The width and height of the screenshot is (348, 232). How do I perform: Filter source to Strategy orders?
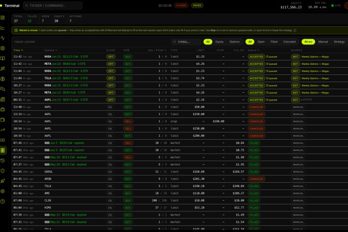339,42
